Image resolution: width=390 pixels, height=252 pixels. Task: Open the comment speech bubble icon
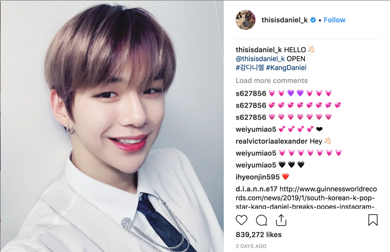(261, 220)
